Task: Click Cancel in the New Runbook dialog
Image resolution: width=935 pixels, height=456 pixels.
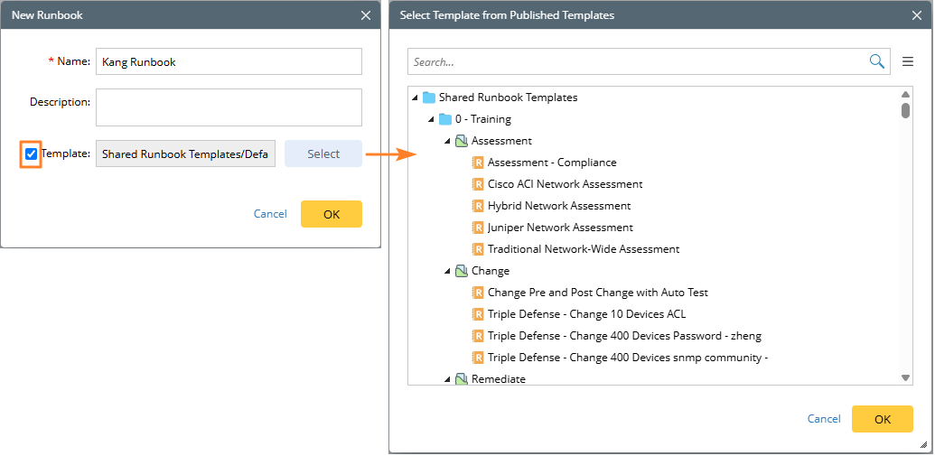Action: point(270,214)
